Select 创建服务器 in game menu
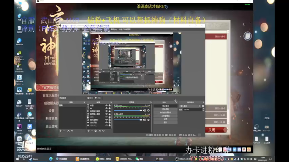This screenshot has height=162, width=289. 51,103
